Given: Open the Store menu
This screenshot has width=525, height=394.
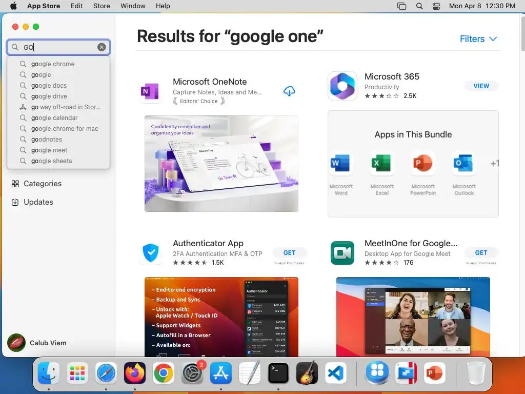Looking at the screenshot, I should pos(102,6).
